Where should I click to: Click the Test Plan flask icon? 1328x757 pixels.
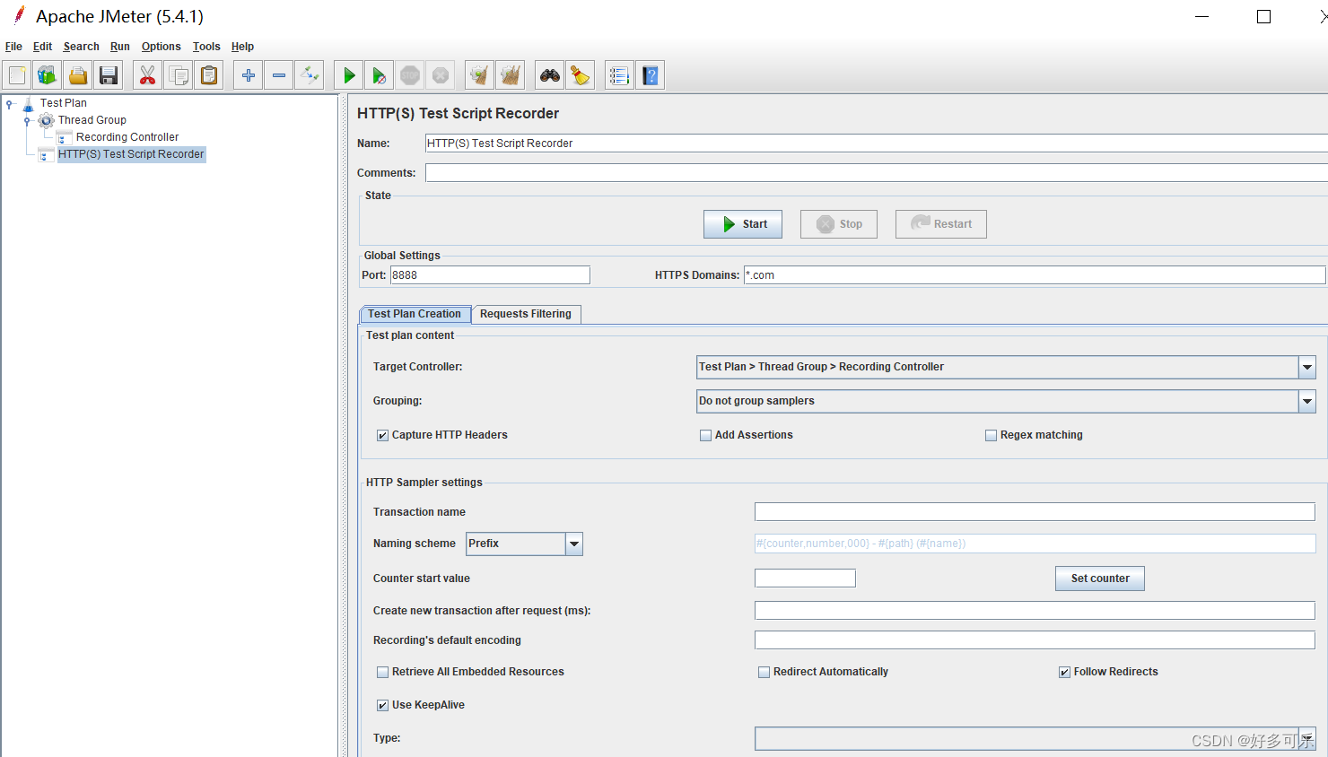(x=28, y=103)
